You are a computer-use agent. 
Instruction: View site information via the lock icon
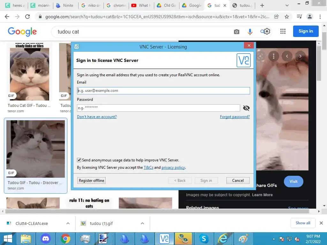pos(40,17)
